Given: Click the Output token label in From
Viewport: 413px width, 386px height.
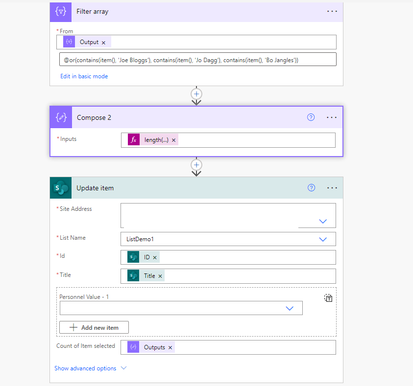Looking at the screenshot, I should pos(89,42).
